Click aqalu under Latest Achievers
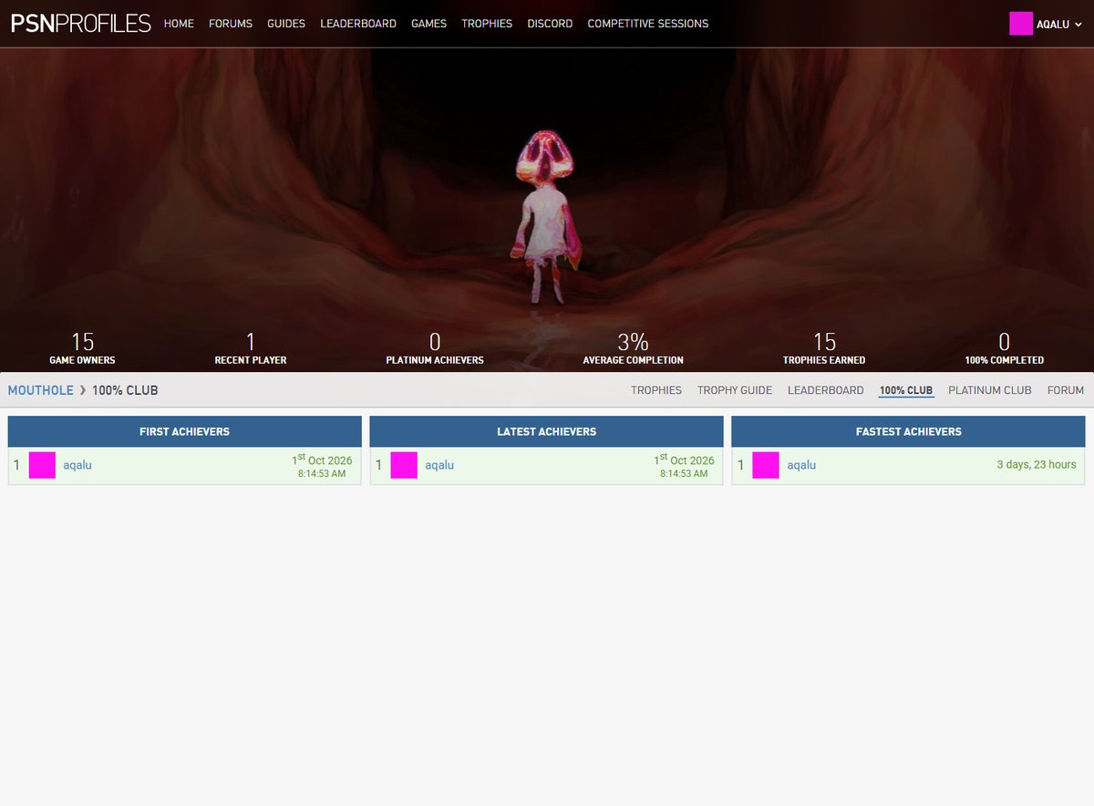1094x806 pixels. coord(439,465)
